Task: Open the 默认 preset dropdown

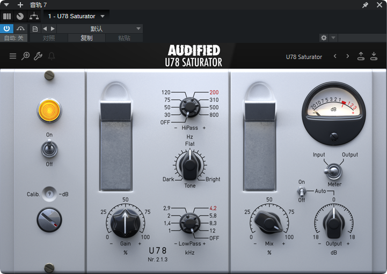Action: tap(100, 29)
